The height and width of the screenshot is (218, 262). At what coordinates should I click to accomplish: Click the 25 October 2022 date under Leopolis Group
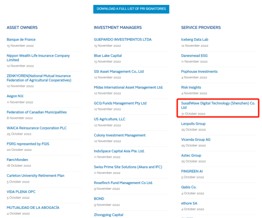click(x=193, y=129)
